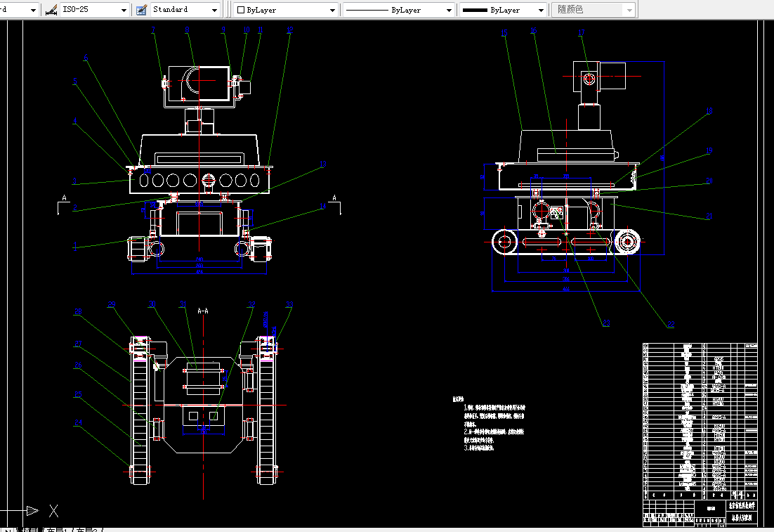The height and width of the screenshot is (532, 774).
Task: Select the right section mark A
Action: pyautogui.click(x=334, y=198)
